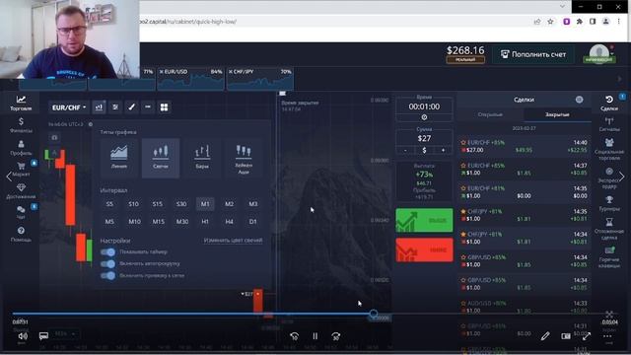Skip back 10 seconds in video
Viewport: 631px width, 355px height.
294,335
